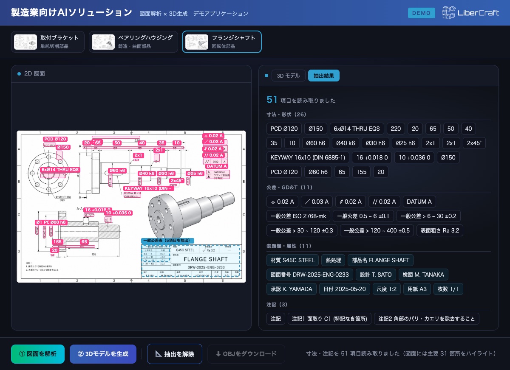The width and height of the screenshot is (510, 370).
Task: Click the Ø40 k6 result chip
Action: point(346,143)
